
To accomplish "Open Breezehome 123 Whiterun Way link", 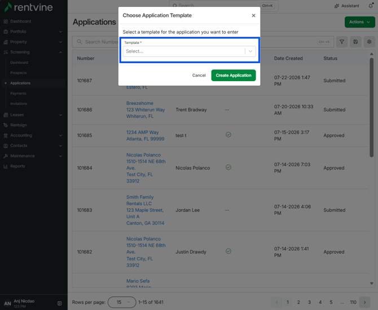I will [x=146, y=109].
